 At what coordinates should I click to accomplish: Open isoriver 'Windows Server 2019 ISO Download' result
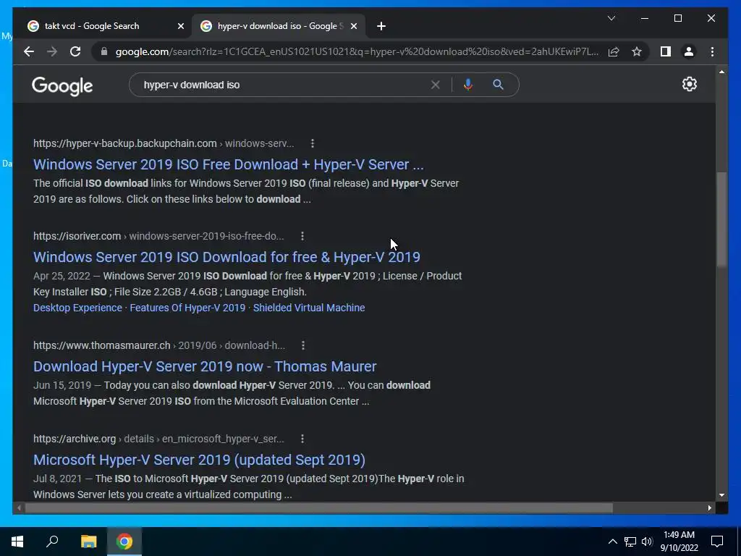[226, 257]
